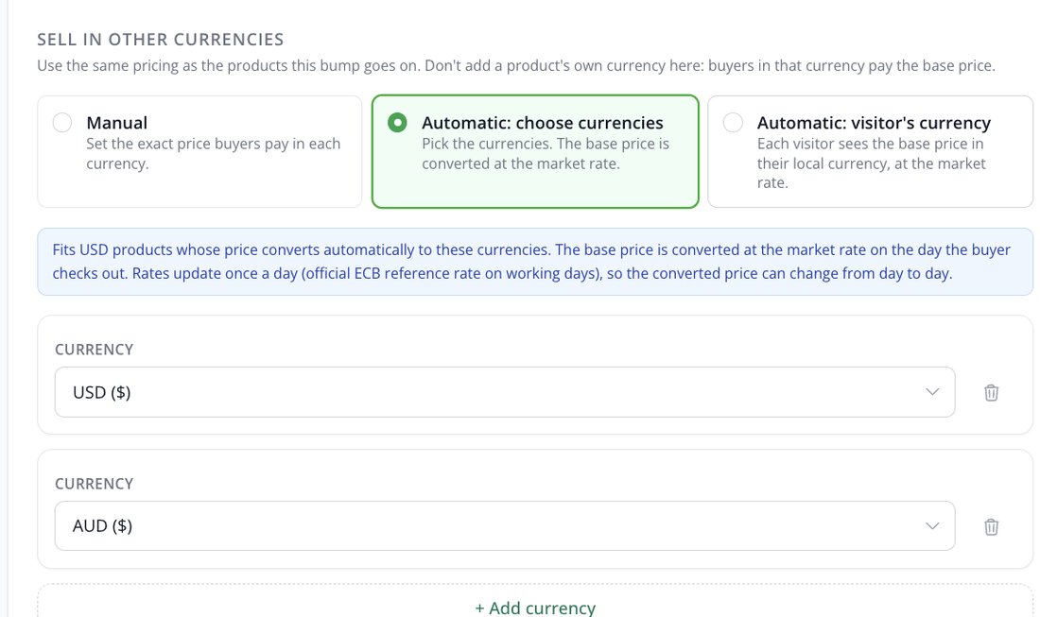Viewport: 1040px width, 617px height.
Task: Click the 'Pick the currencies' description text
Action: tap(546, 154)
